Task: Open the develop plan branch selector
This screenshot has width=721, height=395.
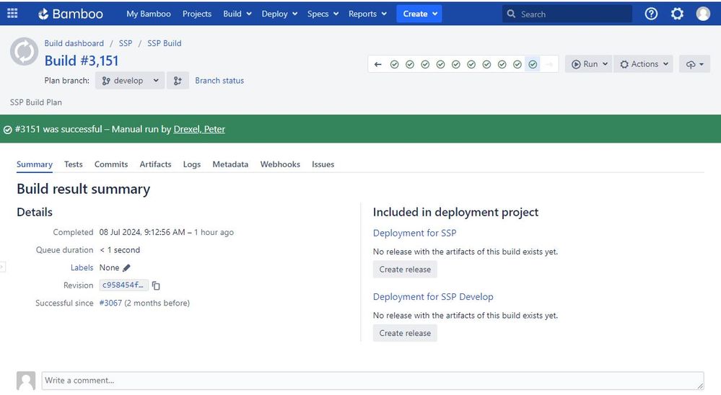Action: tap(130, 81)
